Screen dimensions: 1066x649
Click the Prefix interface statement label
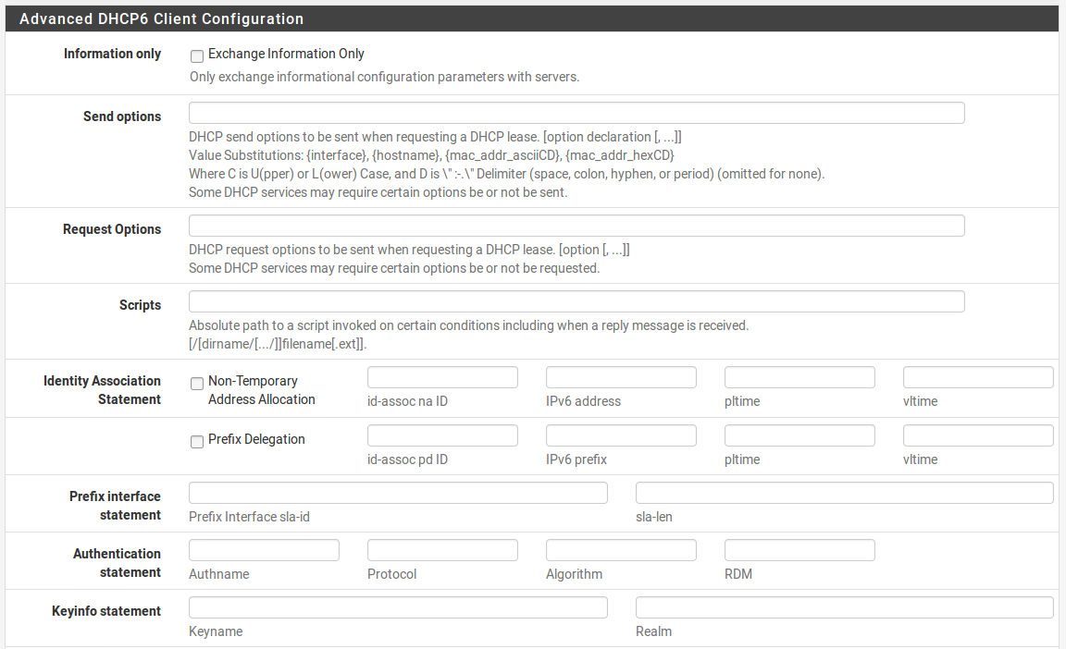point(115,506)
